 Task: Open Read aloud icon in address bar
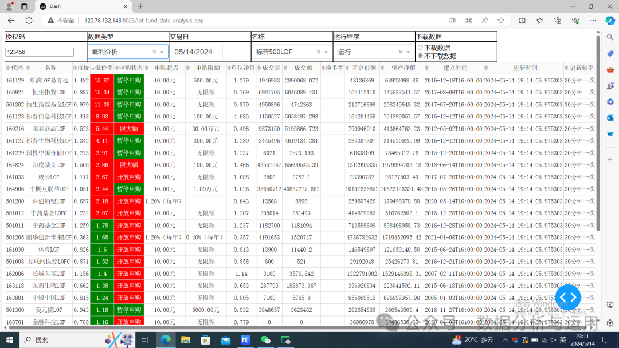(x=484, y=21)
